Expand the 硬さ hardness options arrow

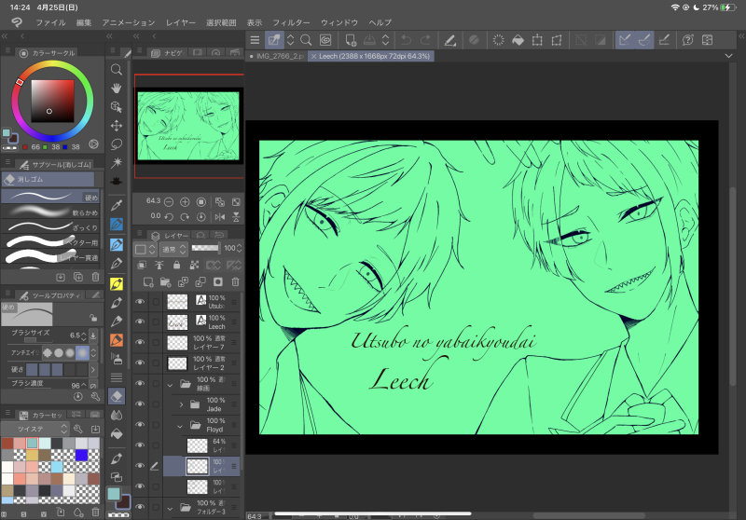(x=92, y=369)
